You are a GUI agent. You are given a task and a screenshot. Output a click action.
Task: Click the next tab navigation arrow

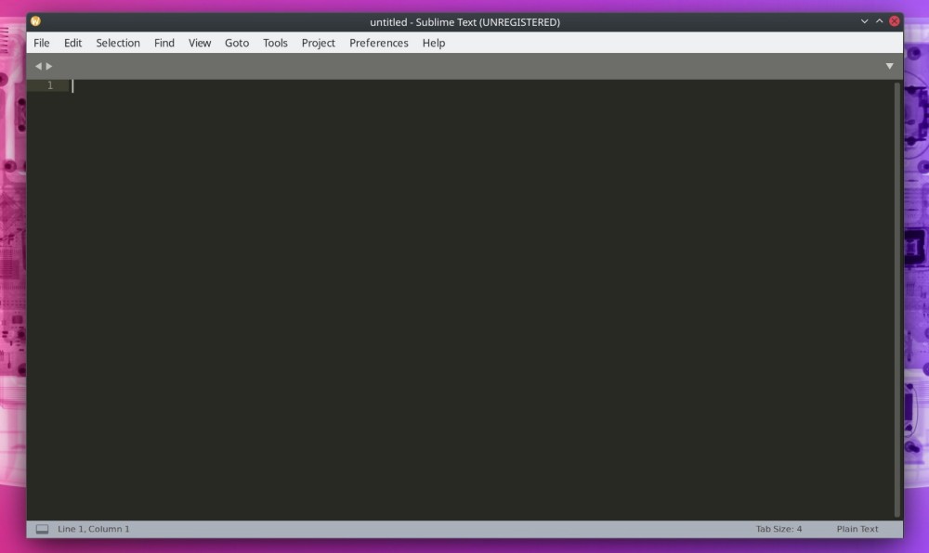click(x=48, y=65)
